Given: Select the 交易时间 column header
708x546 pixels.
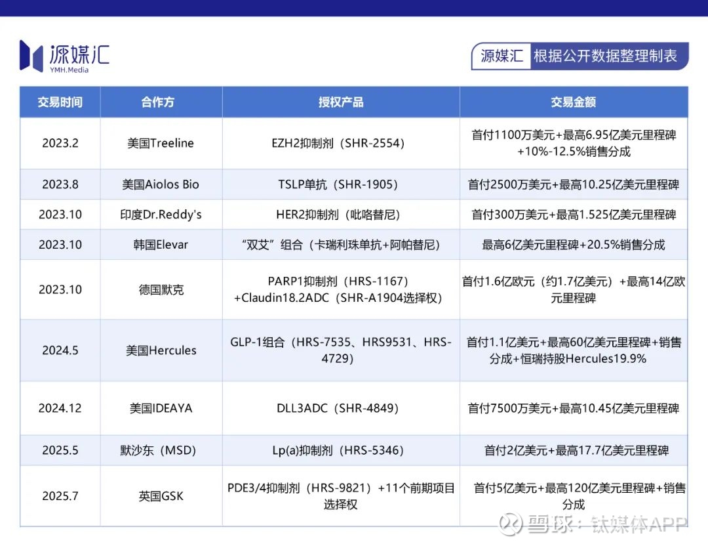Looking at the screenshot, I should 60,102.
